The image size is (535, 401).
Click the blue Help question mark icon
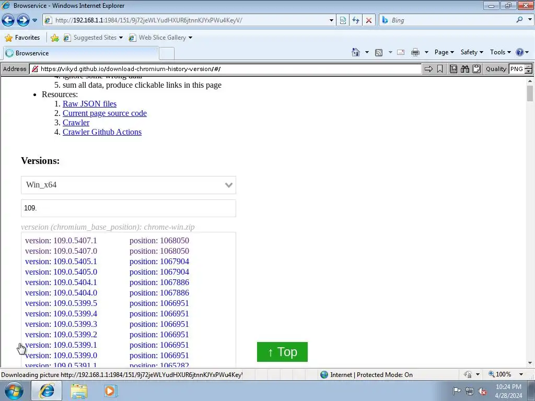(520, 52)
